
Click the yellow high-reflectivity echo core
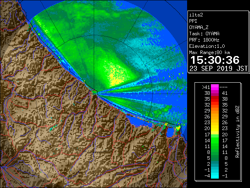pos(116,78)
